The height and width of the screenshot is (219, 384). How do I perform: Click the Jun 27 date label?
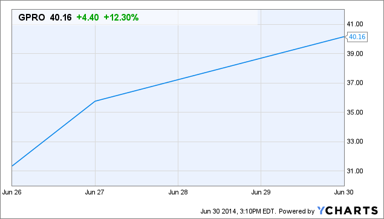tap(95, 192)
